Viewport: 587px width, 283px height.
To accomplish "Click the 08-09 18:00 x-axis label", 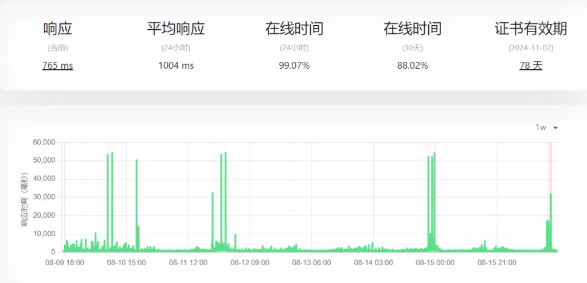I will 64,263.
